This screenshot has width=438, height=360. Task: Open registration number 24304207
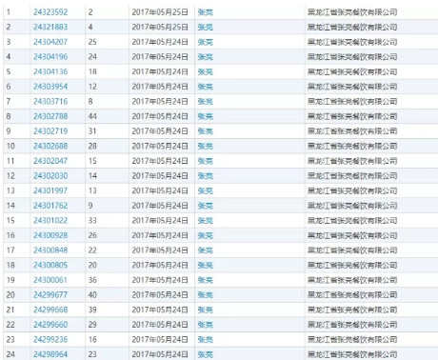pos(50,42)
